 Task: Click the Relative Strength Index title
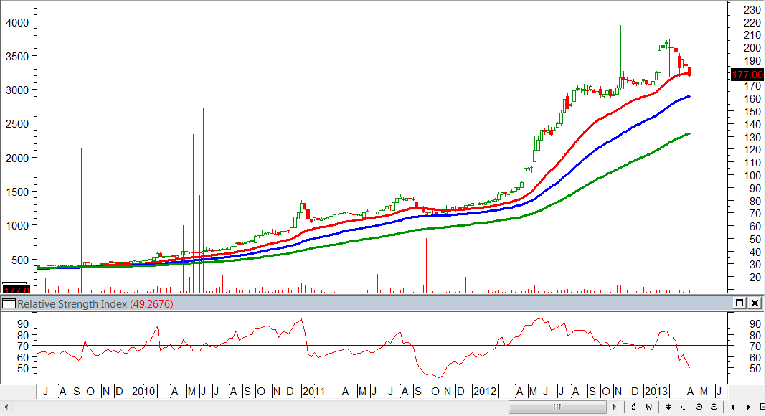(x=72, y=303)
